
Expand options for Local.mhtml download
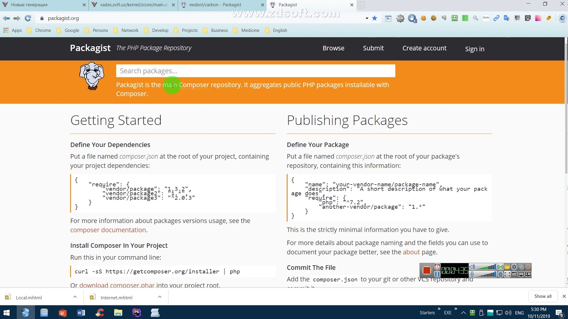click(75, 297)
